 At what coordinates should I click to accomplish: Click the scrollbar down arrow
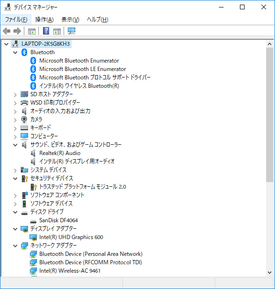coord(270,272)
